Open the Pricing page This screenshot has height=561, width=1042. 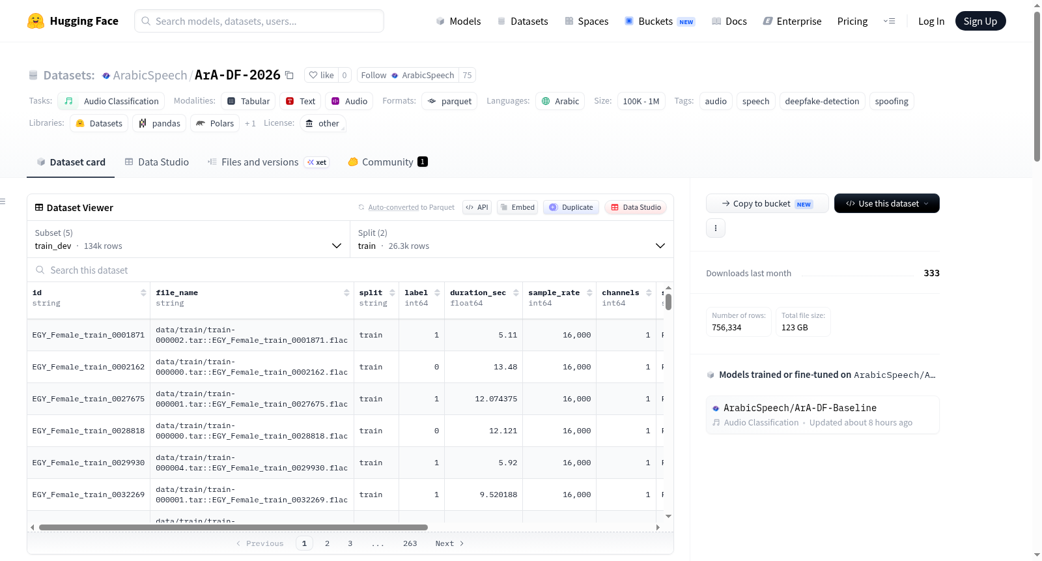point(852,21)
